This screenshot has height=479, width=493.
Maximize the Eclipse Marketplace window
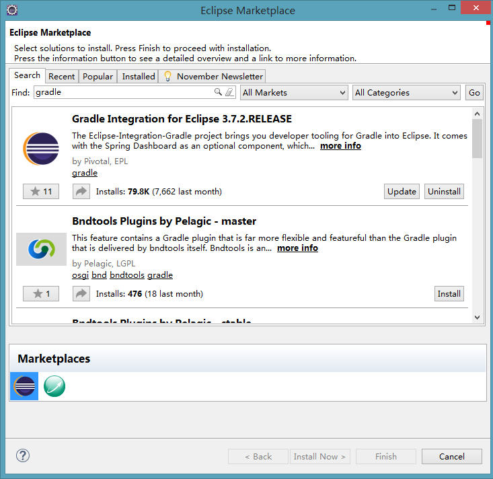point(452,8)
